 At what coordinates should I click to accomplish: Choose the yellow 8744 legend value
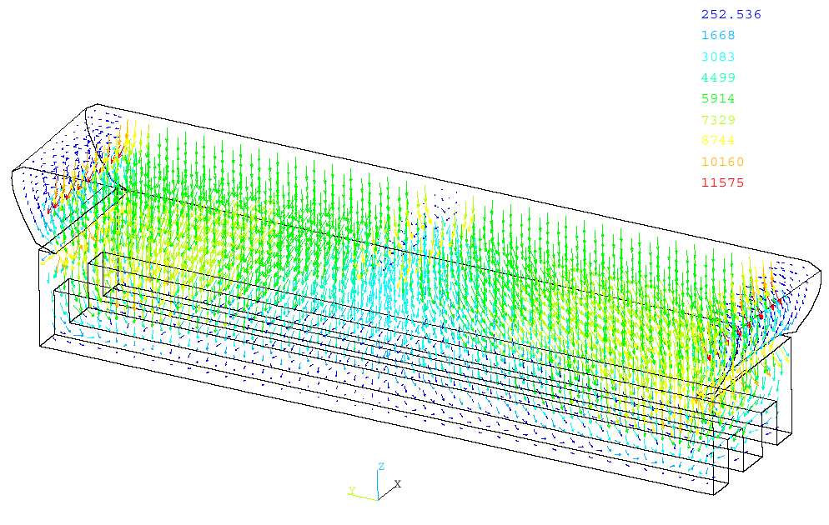coord(718,141)
